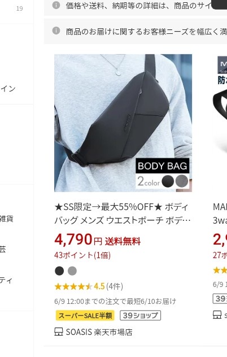Click the 4,790円 price
The height and width of the screenshot is (357, 227).
click(78, 240)
